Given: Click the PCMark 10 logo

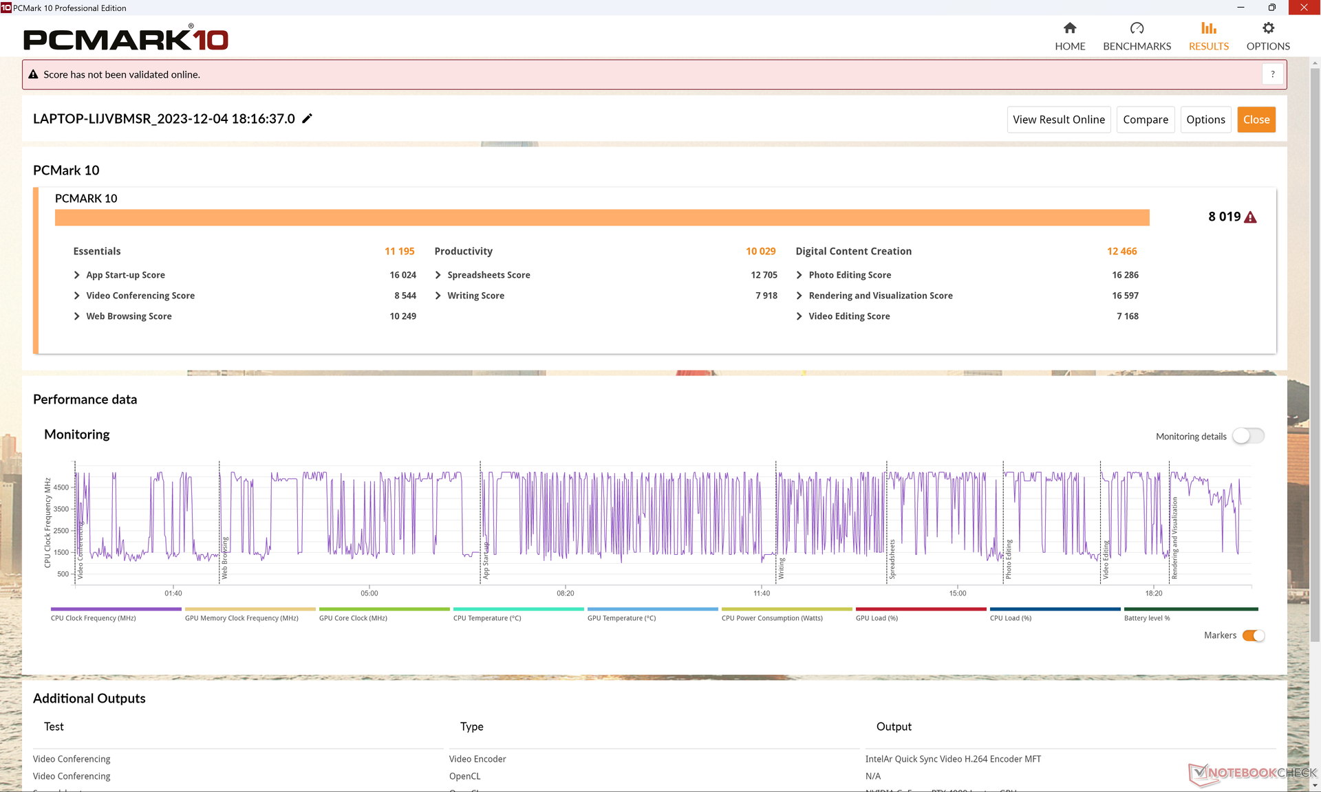Looking at the screenshot, I should click(125, 38).
